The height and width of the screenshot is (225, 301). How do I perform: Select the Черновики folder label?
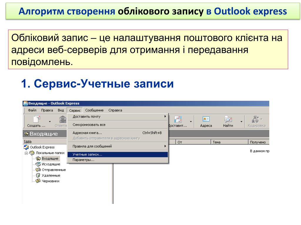tap(51, 181)
